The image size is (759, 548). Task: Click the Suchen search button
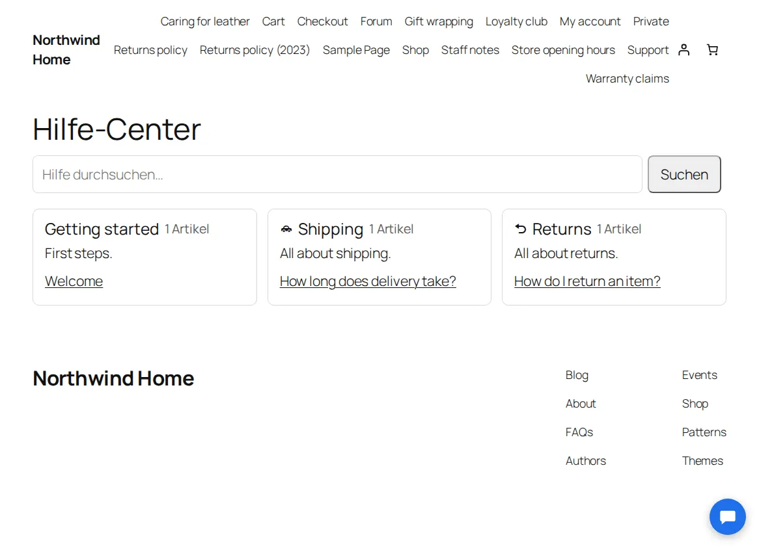(x=684, y=174)
